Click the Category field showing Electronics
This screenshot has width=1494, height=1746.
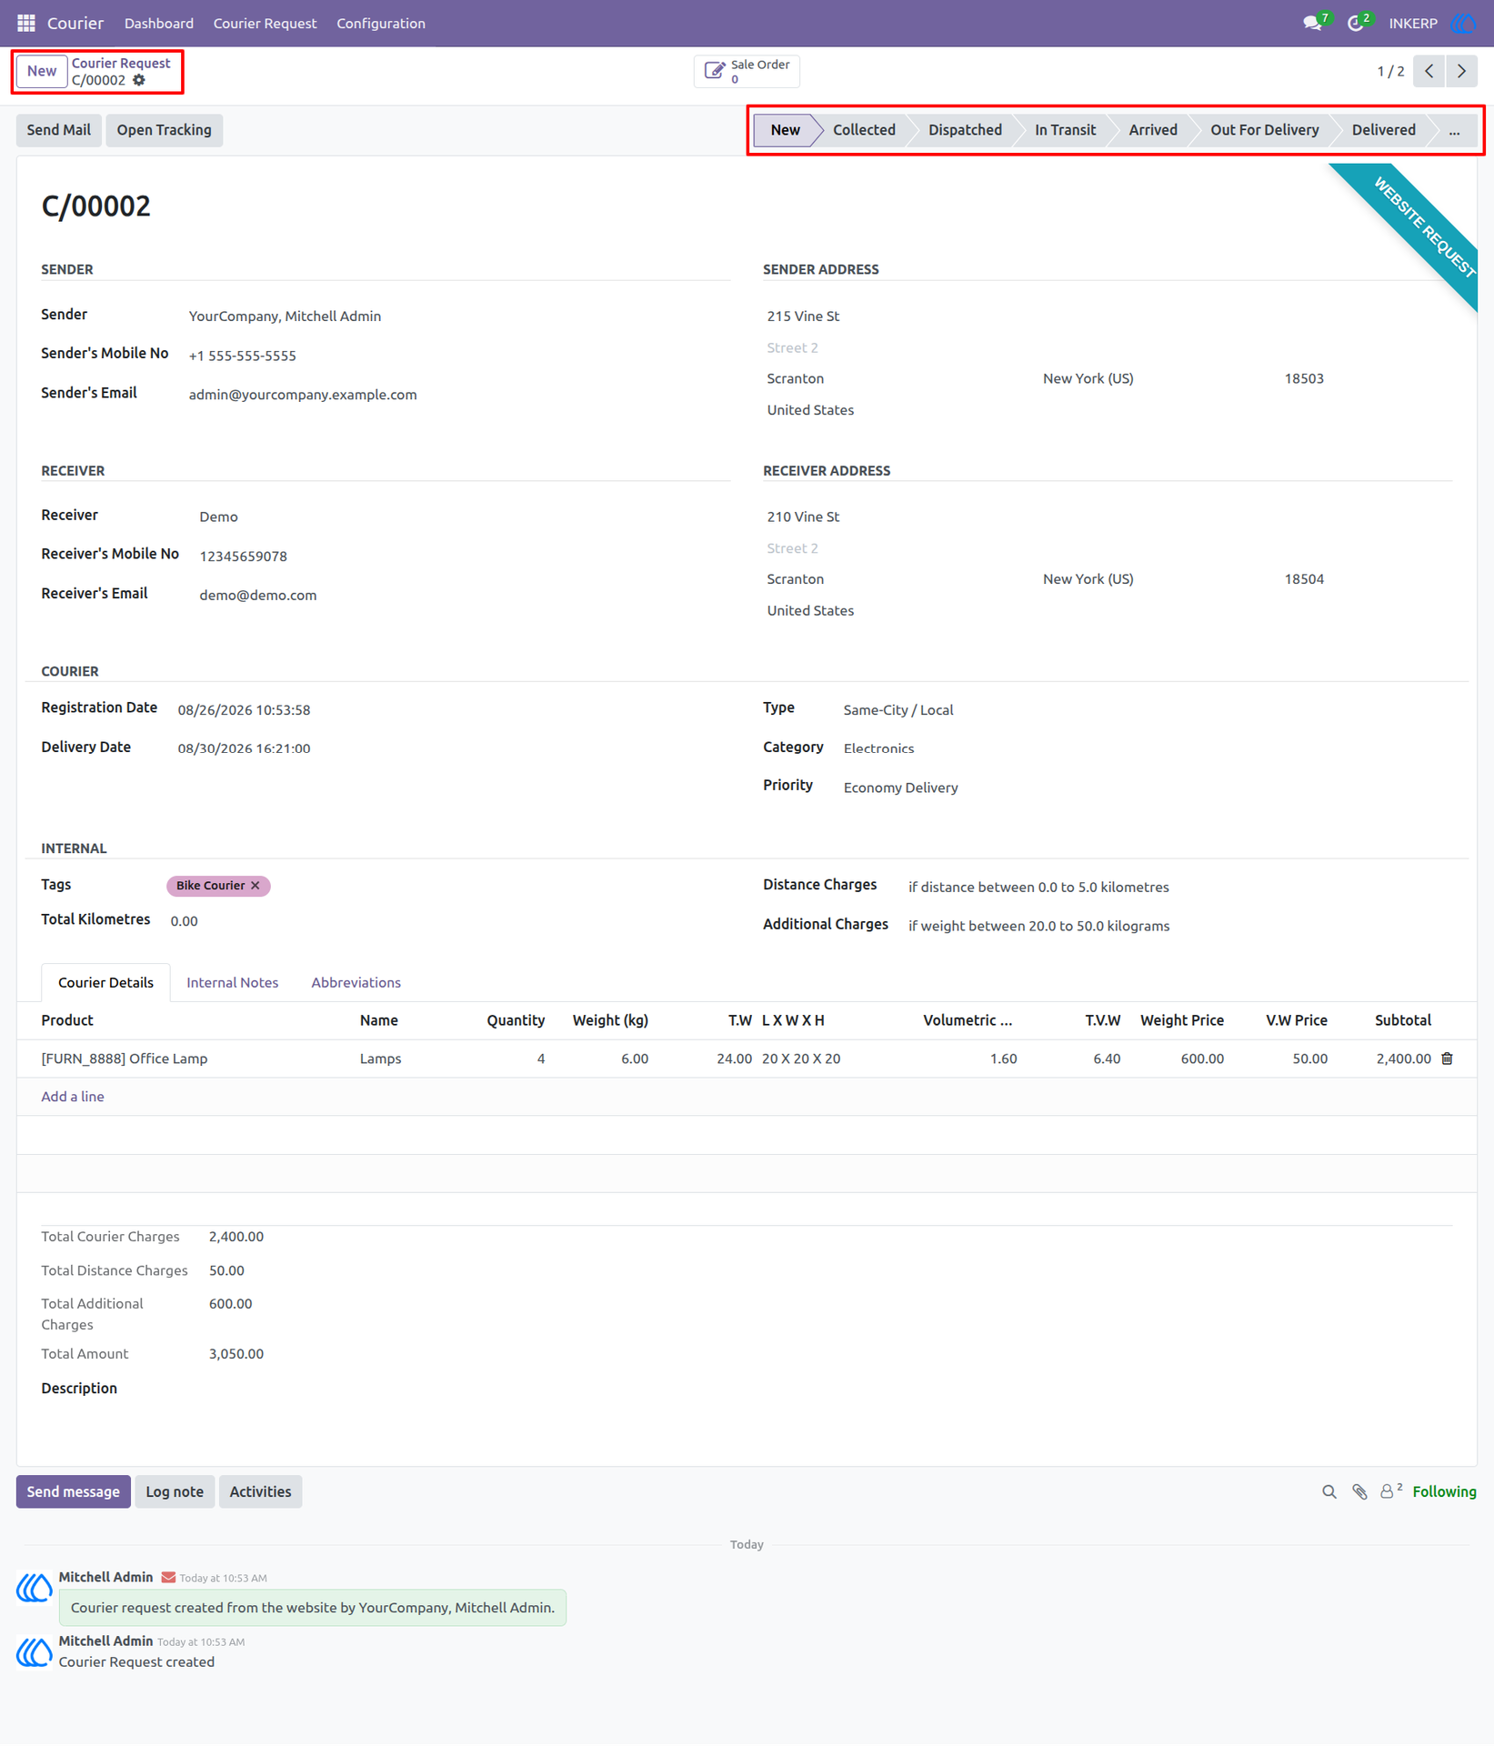[879, 748]
